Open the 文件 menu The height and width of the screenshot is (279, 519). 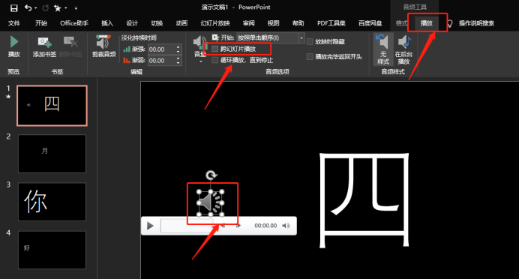[x=14, y=23]
